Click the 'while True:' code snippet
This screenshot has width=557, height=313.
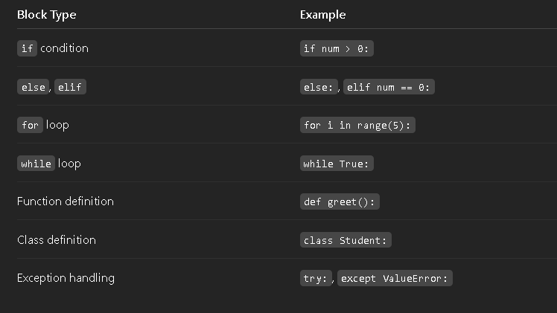(x=336, y=164)
